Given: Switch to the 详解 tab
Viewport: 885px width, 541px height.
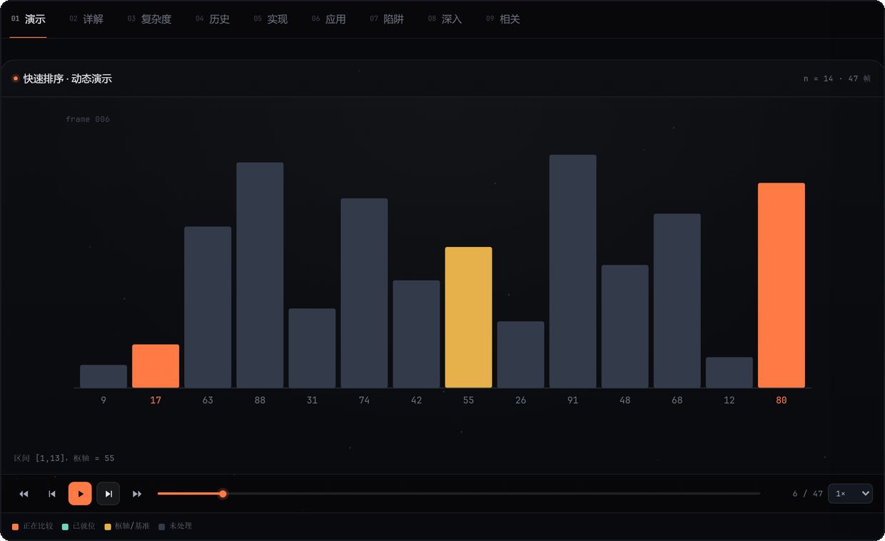Looking at the screenshot, I should coord(86,19).
